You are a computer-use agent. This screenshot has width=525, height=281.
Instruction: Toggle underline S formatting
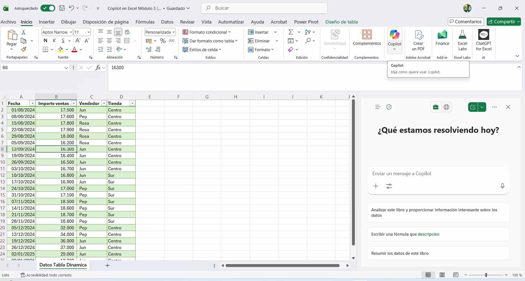coord(63,41)
